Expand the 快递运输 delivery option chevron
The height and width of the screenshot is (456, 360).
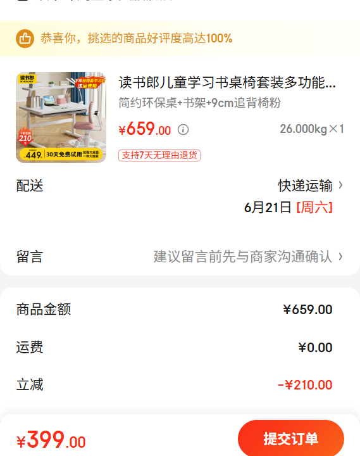[340, 185]
